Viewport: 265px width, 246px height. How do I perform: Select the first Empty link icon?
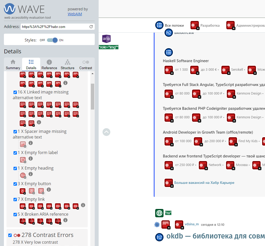(23, 206)
